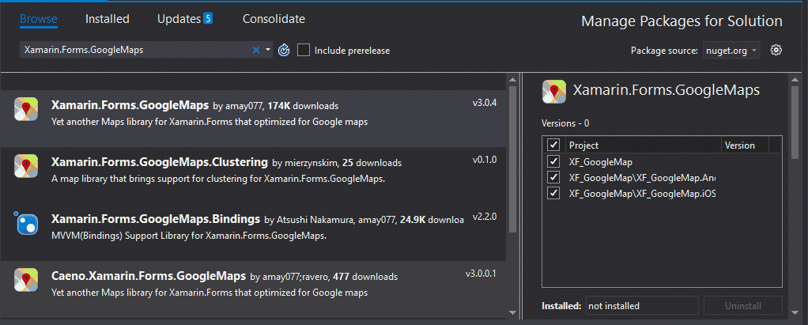
Task: Switch to the Installed tab
Action: point(108,19)
